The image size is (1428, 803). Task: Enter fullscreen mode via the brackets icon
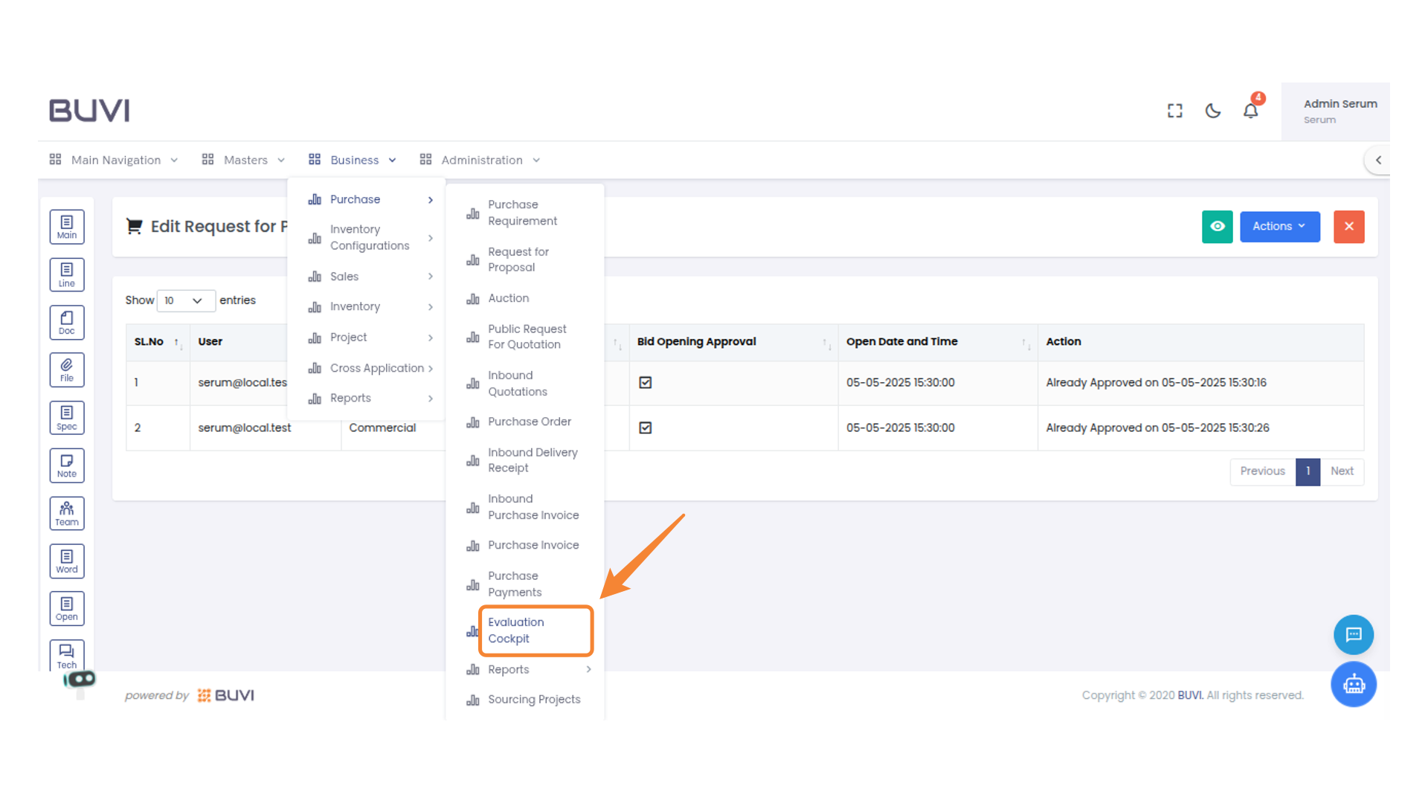coord(1175,111)
